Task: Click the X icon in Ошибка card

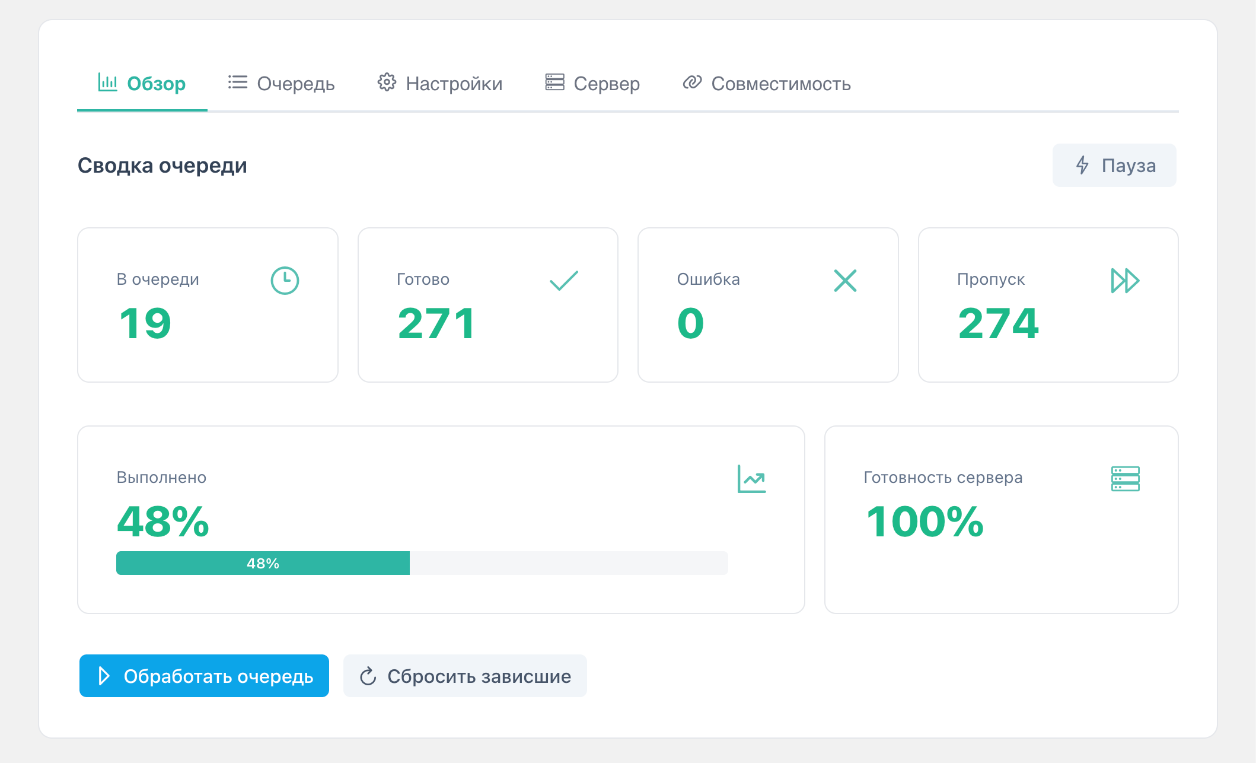Action: pos(845,281)
